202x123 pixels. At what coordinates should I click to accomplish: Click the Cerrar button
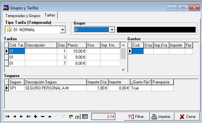coord(187,117)
